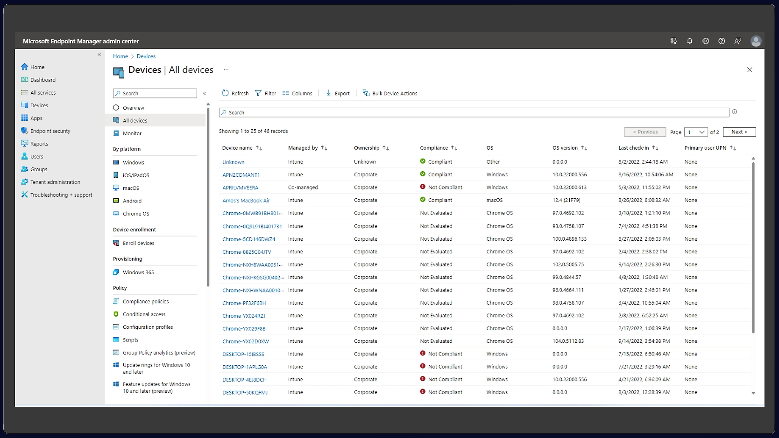
Task: Click the Refresh toolbar icon
Action: pos(226,93)
